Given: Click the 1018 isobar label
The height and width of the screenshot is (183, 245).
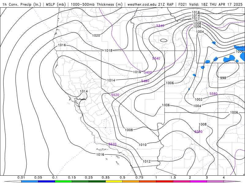Looking at the screenshot, I should pos(108,50).
